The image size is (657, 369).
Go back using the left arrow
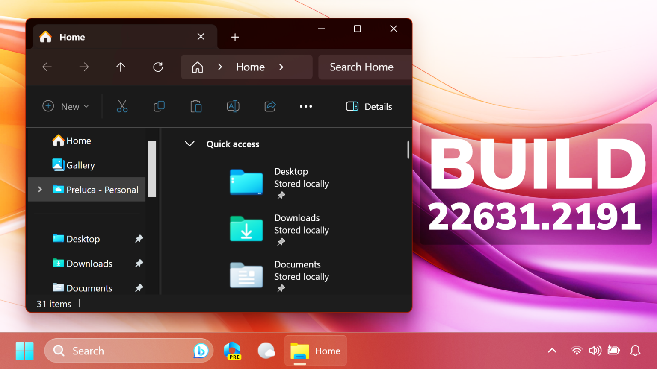pyautogui.click(x=47, y=67)
